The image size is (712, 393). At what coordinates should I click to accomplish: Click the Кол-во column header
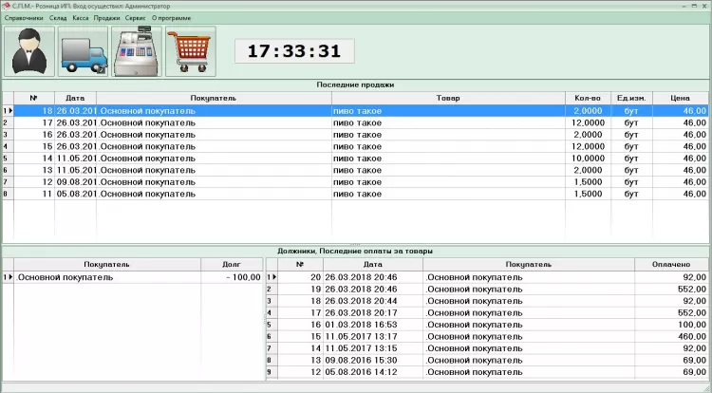point(588,98)
